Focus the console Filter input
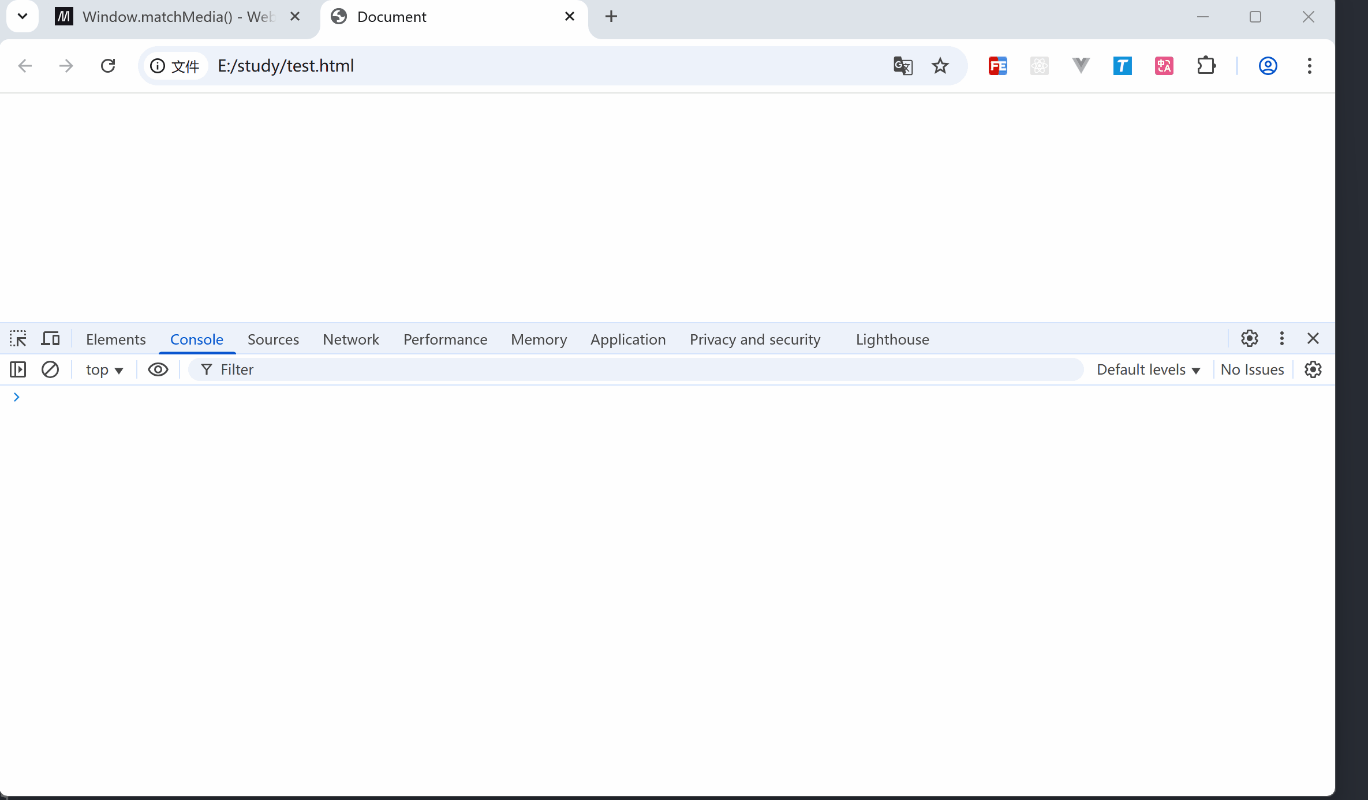Image resolution: width=1368 pixels, height=800 pixels. [x=635, y=370]
